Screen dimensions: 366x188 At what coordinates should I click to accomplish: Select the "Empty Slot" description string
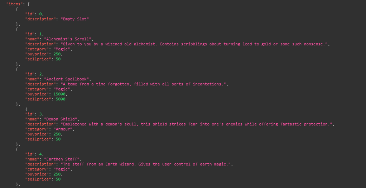pos(75,19)
